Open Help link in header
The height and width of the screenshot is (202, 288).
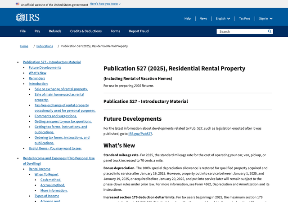click(x=188, y=18)
